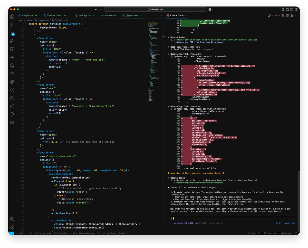Close the _layout.tsx tab
This screenshot has width=308, height=248.
point(142,15)
